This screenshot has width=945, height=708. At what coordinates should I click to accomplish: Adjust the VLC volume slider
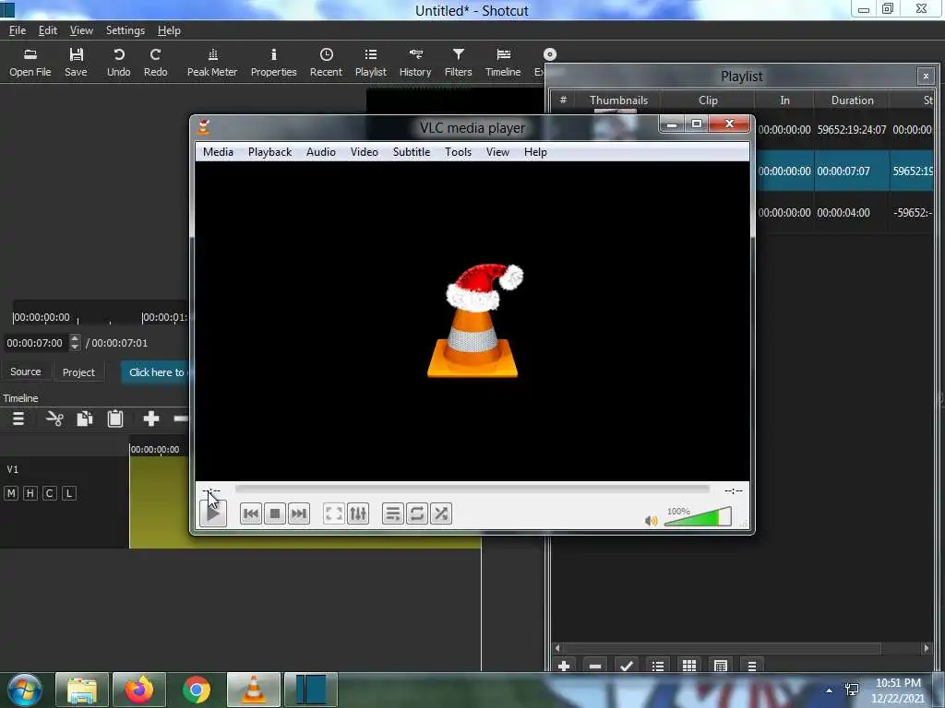tap(698, 517)
